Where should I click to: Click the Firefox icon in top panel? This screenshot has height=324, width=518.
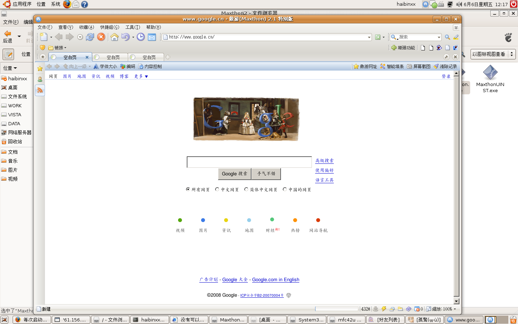coord(67,4)
